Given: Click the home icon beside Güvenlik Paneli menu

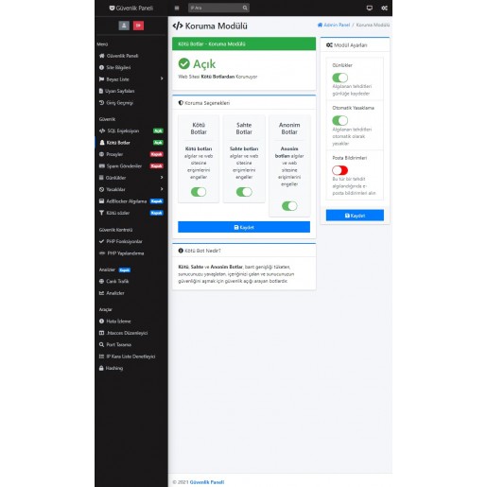Looking at the screenshot, I should [x=102, y=56].
